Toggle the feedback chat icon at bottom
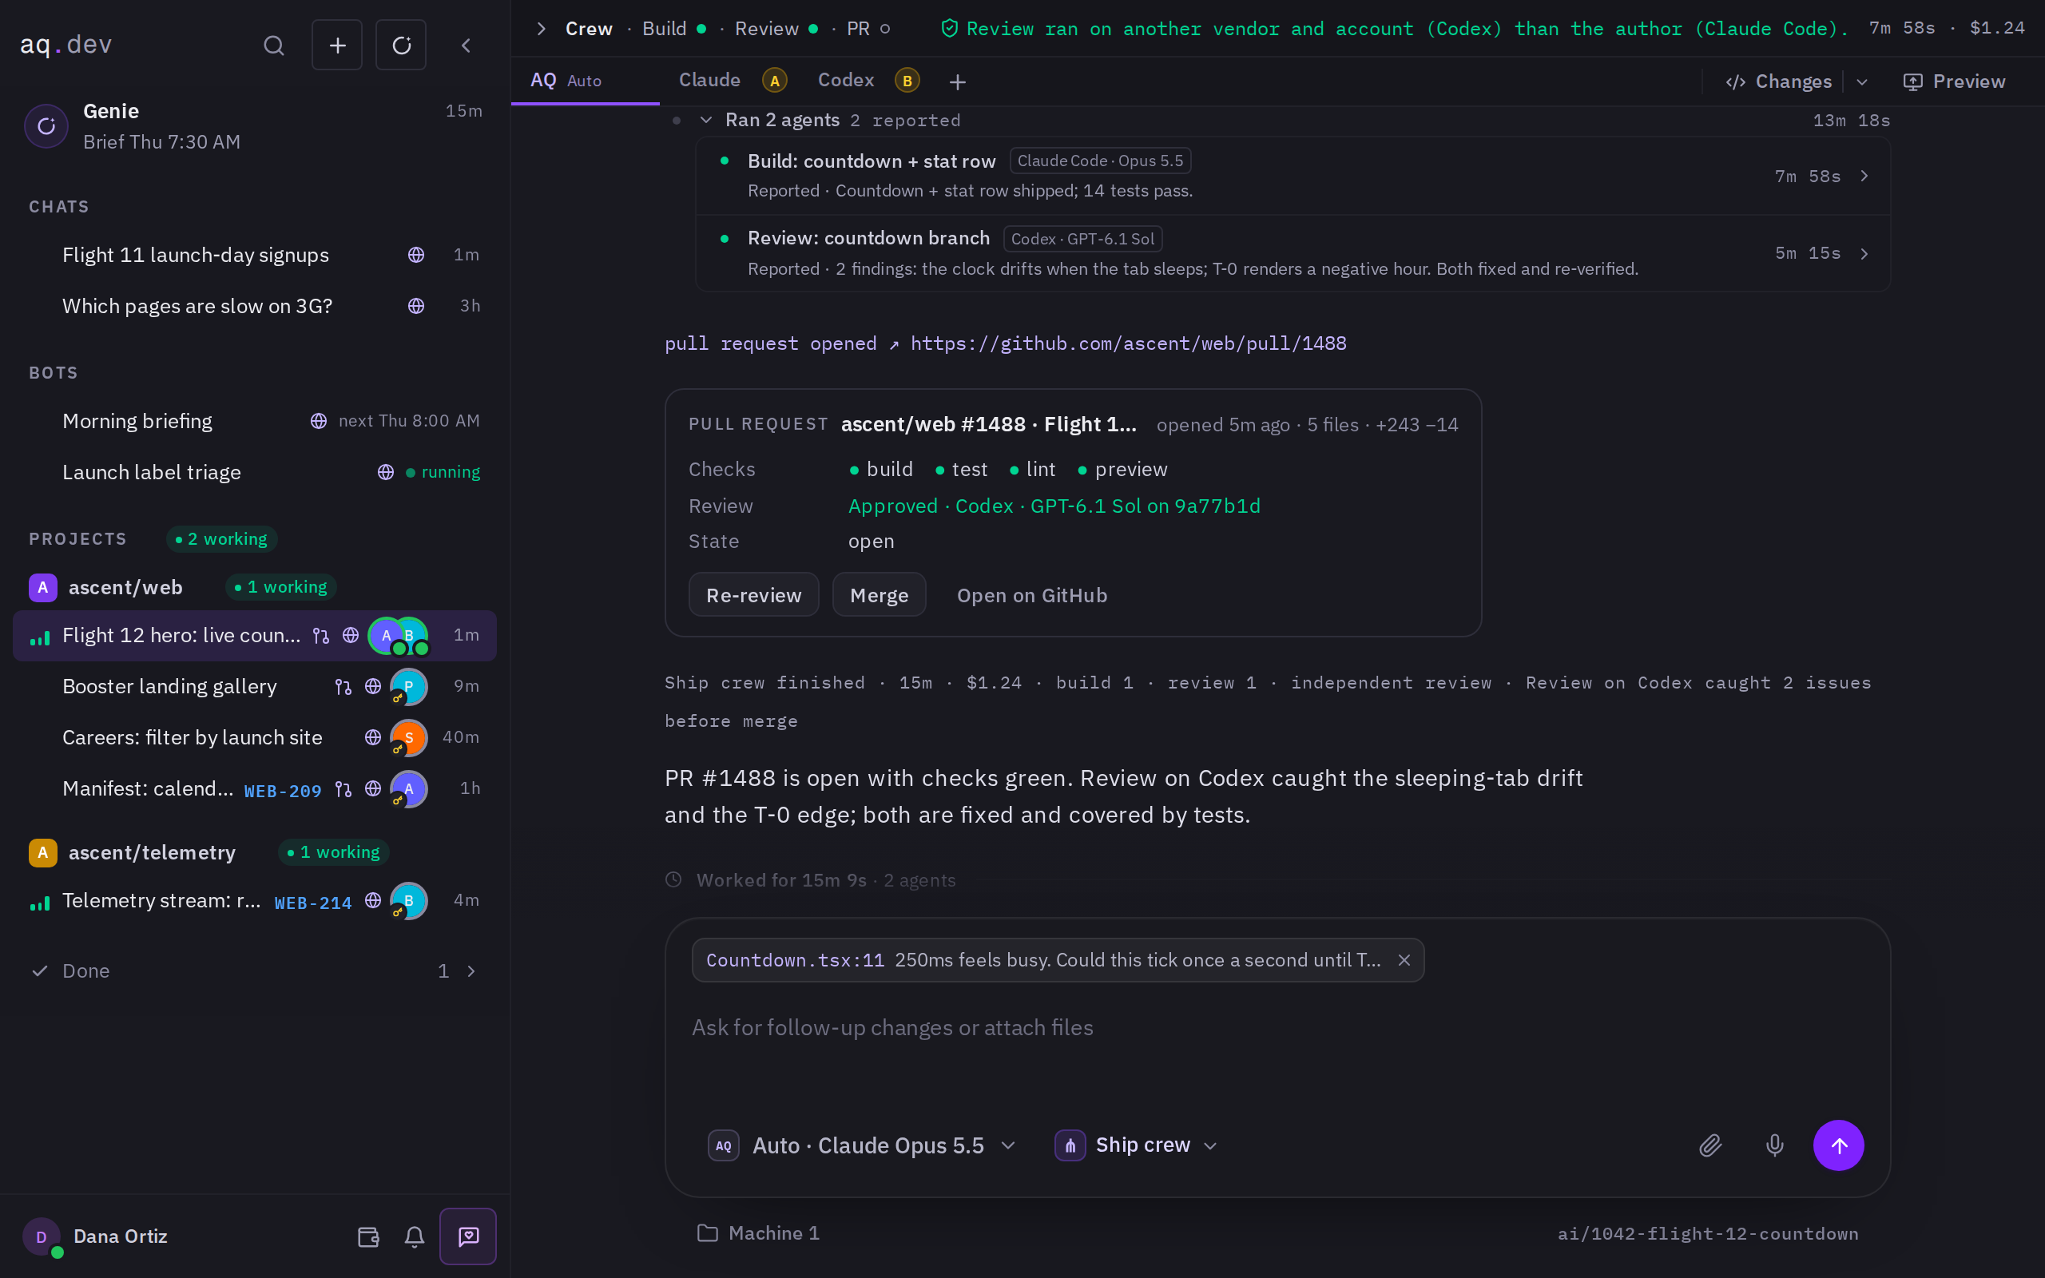The width and height of the screenshot is (2045, 1278). (x=468, y=1236)
